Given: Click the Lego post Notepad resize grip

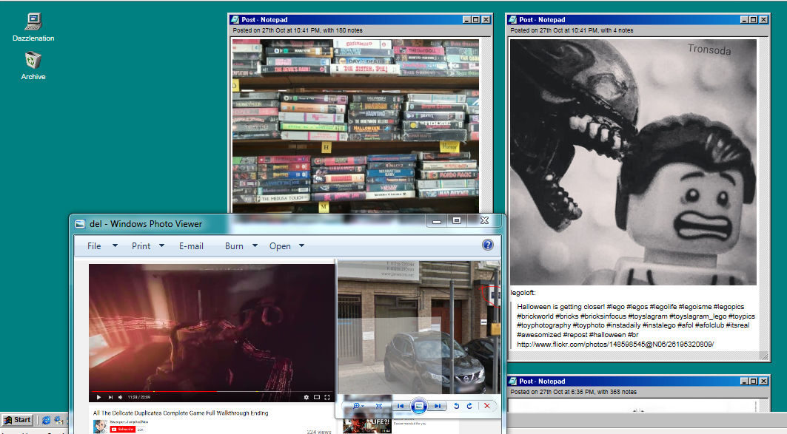Looking at the screenshot, I should 764,356.
